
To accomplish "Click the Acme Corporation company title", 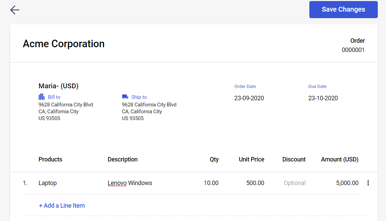I will pos(64,44).
